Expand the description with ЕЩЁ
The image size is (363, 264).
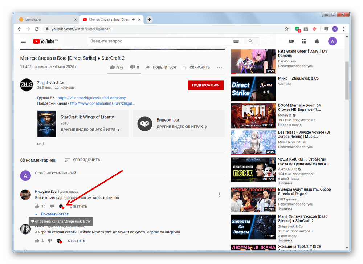point(41,144)
